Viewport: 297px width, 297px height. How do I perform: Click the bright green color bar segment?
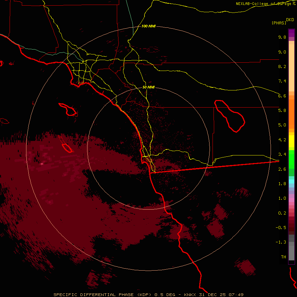291,159
